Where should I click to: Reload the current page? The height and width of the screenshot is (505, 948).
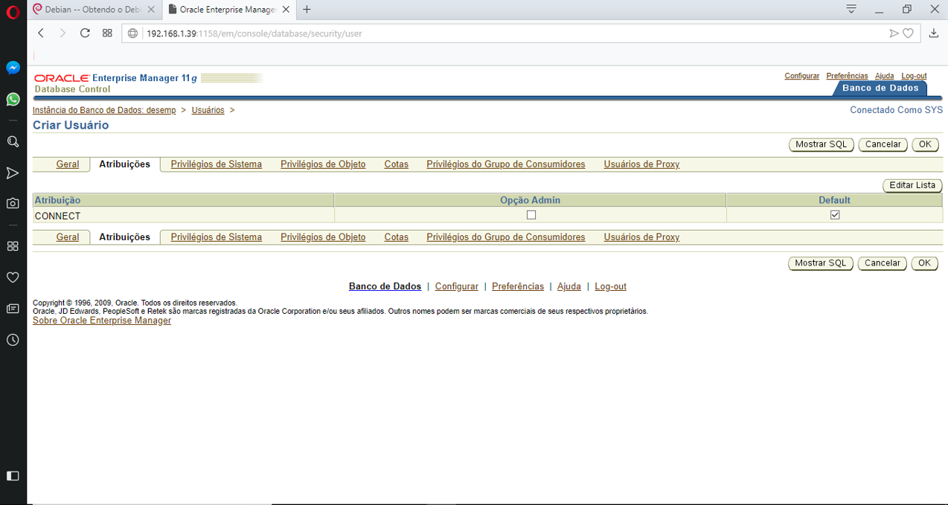pyautogui.click(x=85, y=33)
